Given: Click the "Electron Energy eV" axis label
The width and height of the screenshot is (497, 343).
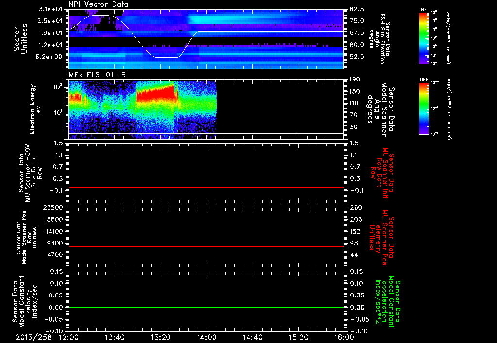Looking at the screenshot, I should pyautogui.click(x=35, y=109).
